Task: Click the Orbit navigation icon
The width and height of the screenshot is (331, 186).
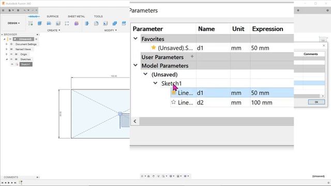Action: click(x=142, y=176)
